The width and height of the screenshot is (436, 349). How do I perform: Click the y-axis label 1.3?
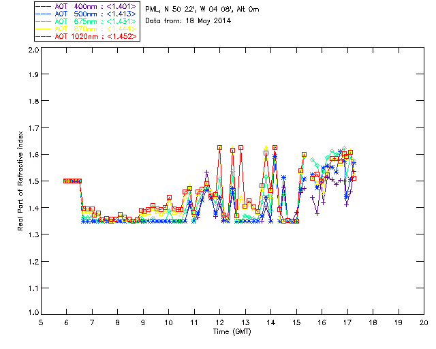point(33,234)
